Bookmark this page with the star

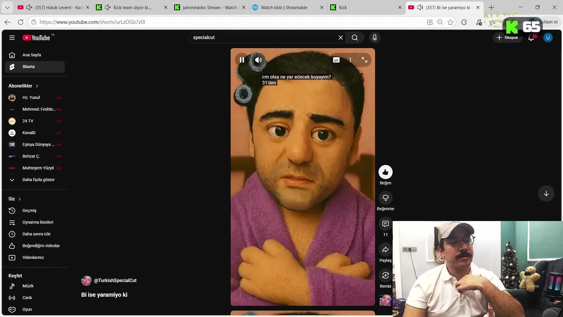(x=450, y=22)
